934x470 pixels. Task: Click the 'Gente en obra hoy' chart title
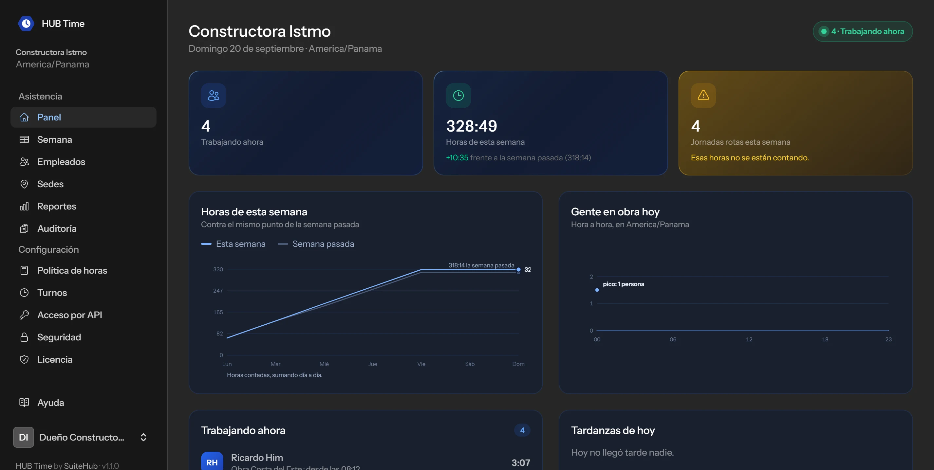tap(615, 212)
